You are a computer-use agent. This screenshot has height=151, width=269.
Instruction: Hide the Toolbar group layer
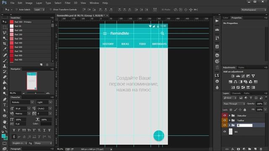[224, 120]
